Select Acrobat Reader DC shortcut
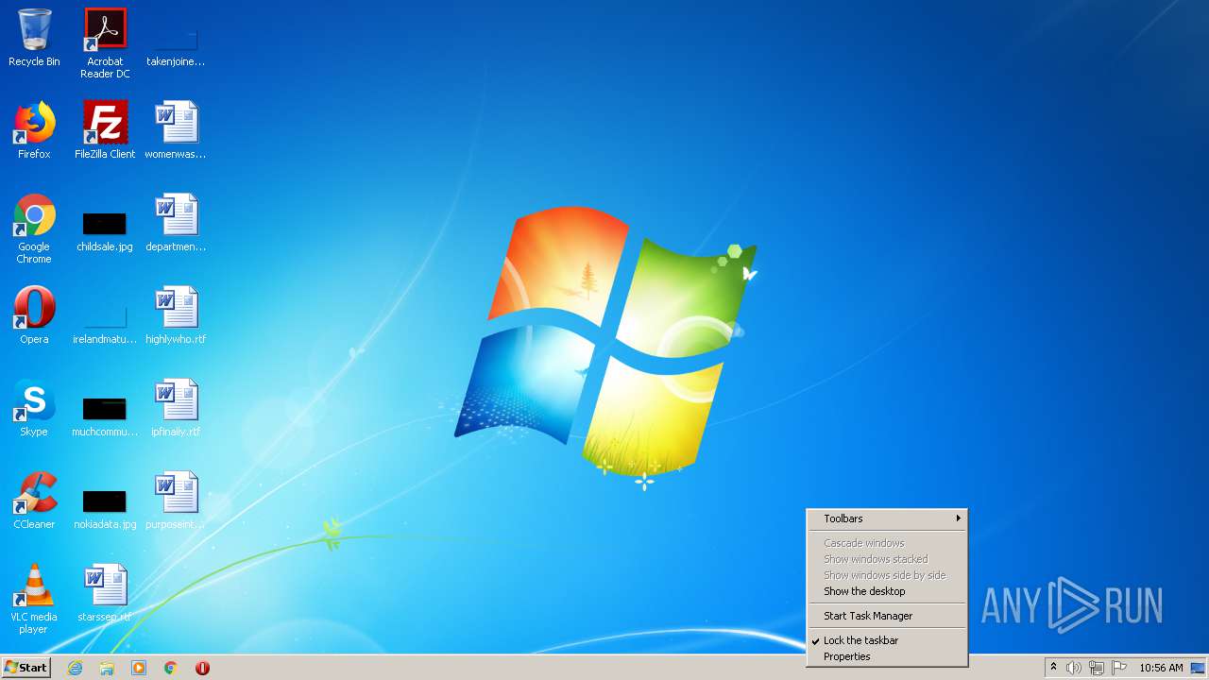The image size is (1209, 680). click(x=105, y=43)
